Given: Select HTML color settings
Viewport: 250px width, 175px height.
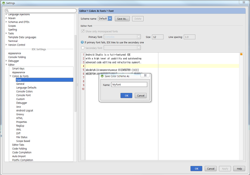Looking at the screenshot, I should pyautogui.click(x=20, y=118).
